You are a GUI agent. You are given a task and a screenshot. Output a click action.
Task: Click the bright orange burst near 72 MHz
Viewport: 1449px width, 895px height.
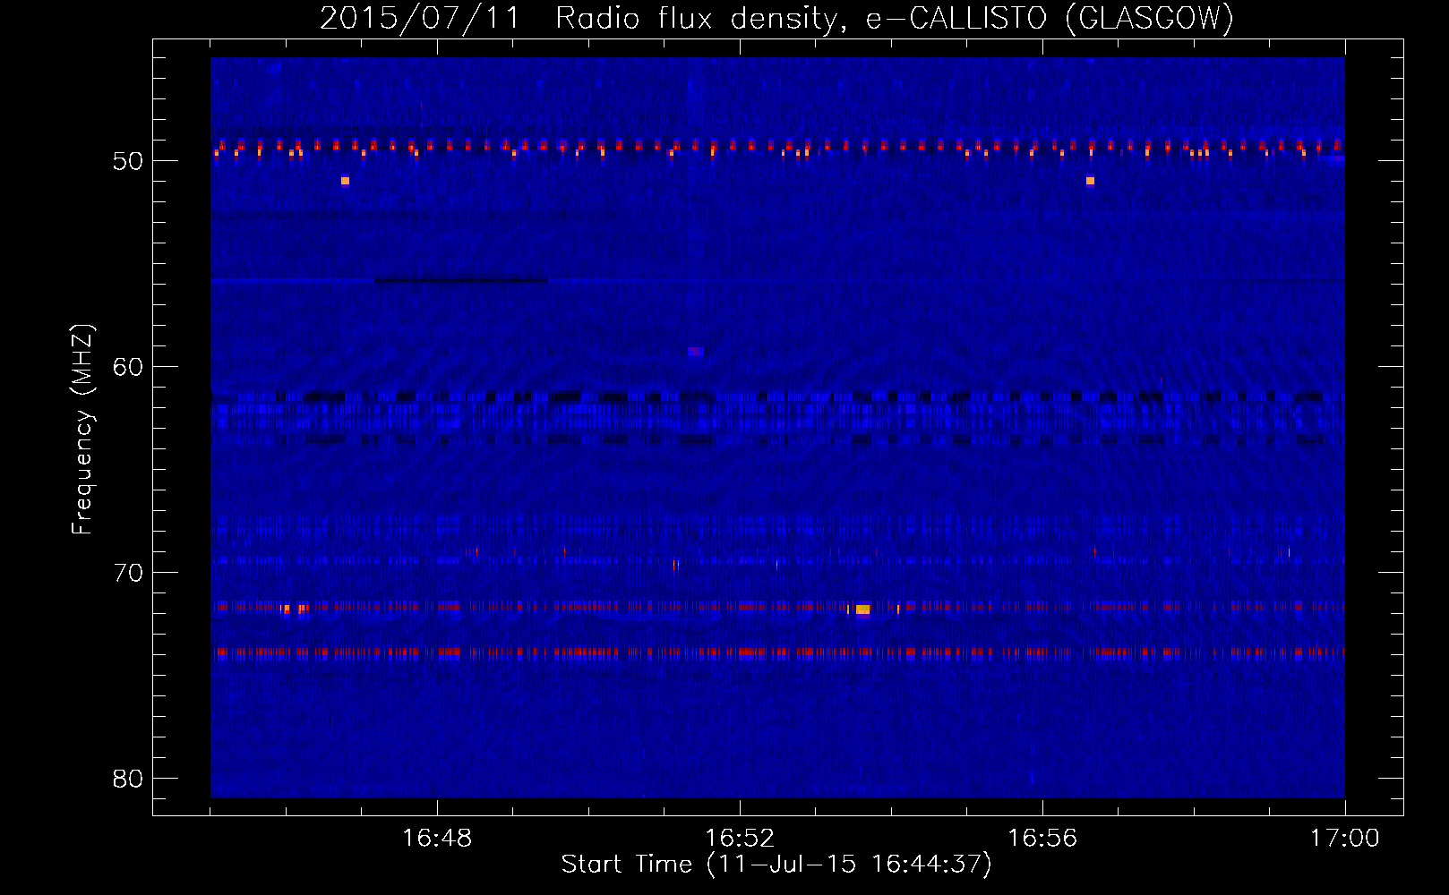tap(862, 609)
